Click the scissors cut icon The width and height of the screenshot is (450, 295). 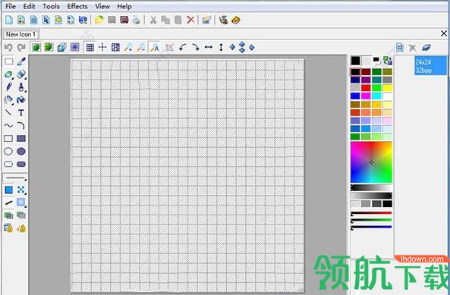(x=153, y=20)
